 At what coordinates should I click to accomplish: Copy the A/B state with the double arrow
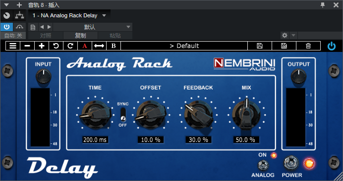tap(99, 46)
